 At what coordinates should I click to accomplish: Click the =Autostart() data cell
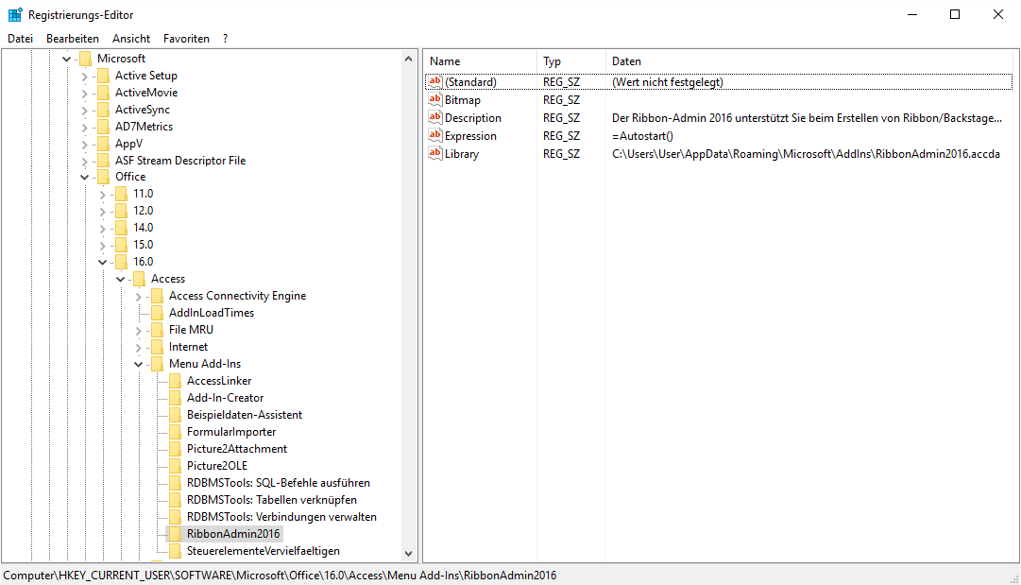pyautogui.click(x=642, y=136)
